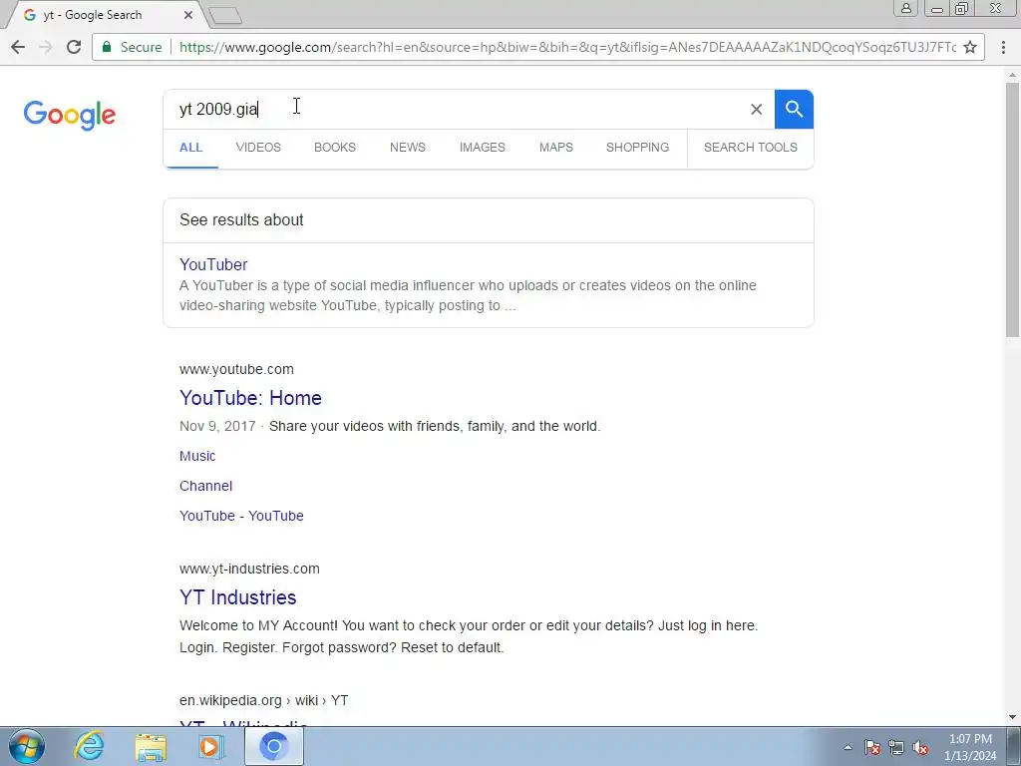Open Chrome's three-dot menu
Viewport: 1021px width, 766px height.
pyautogui.click(x=1003, y=47)
